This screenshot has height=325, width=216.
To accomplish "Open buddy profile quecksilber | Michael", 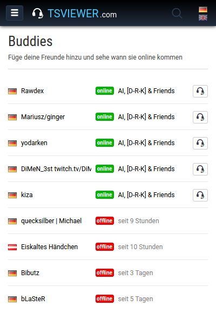I will click(x=51, y=221).
